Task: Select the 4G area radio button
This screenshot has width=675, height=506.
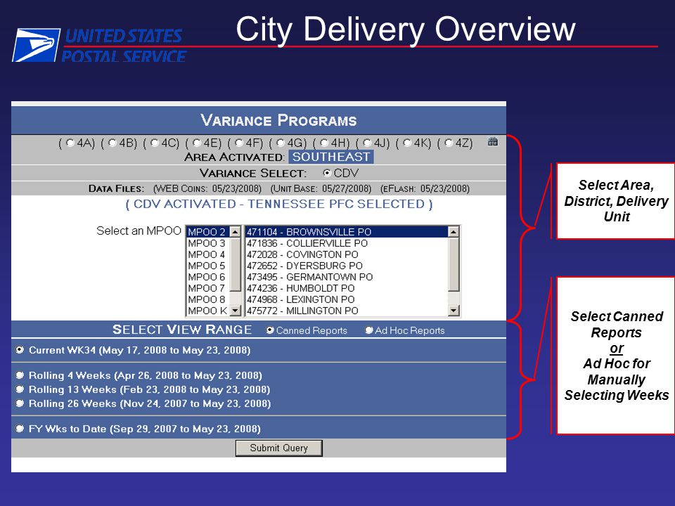Action: 281,143
